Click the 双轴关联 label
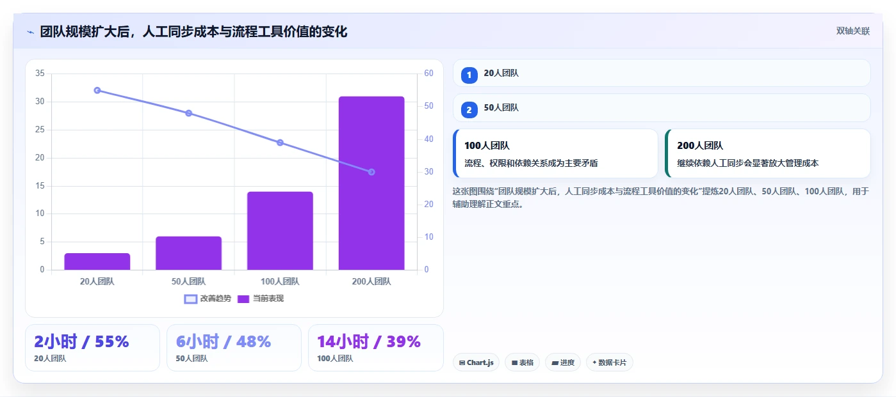This screenshot has height=397, width=896. pos(852,31)
